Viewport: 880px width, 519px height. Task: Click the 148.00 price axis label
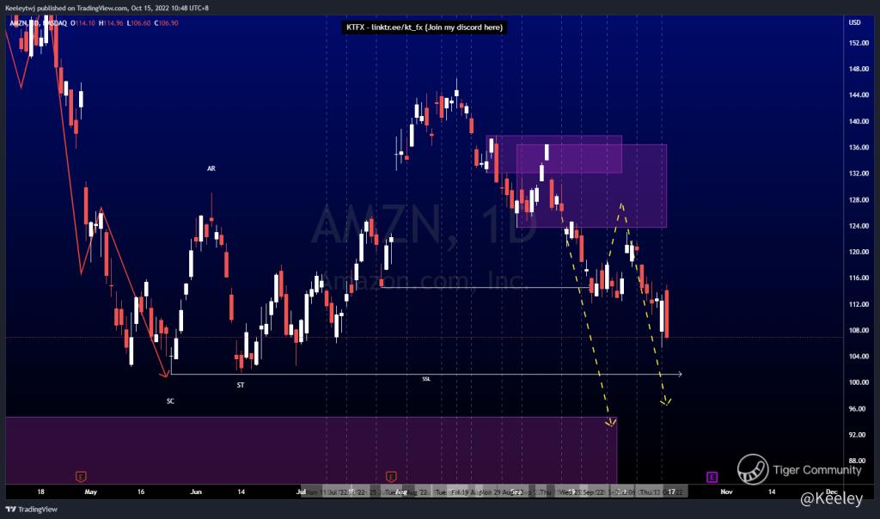coord(859,69)
